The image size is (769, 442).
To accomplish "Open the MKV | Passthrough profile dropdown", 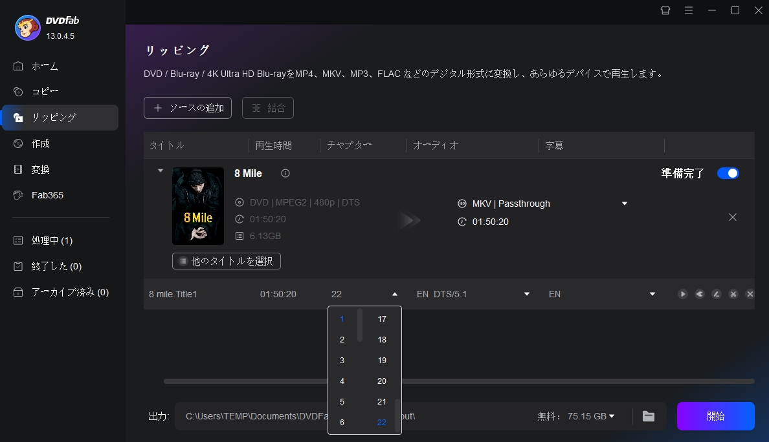I will pos(624,204).
